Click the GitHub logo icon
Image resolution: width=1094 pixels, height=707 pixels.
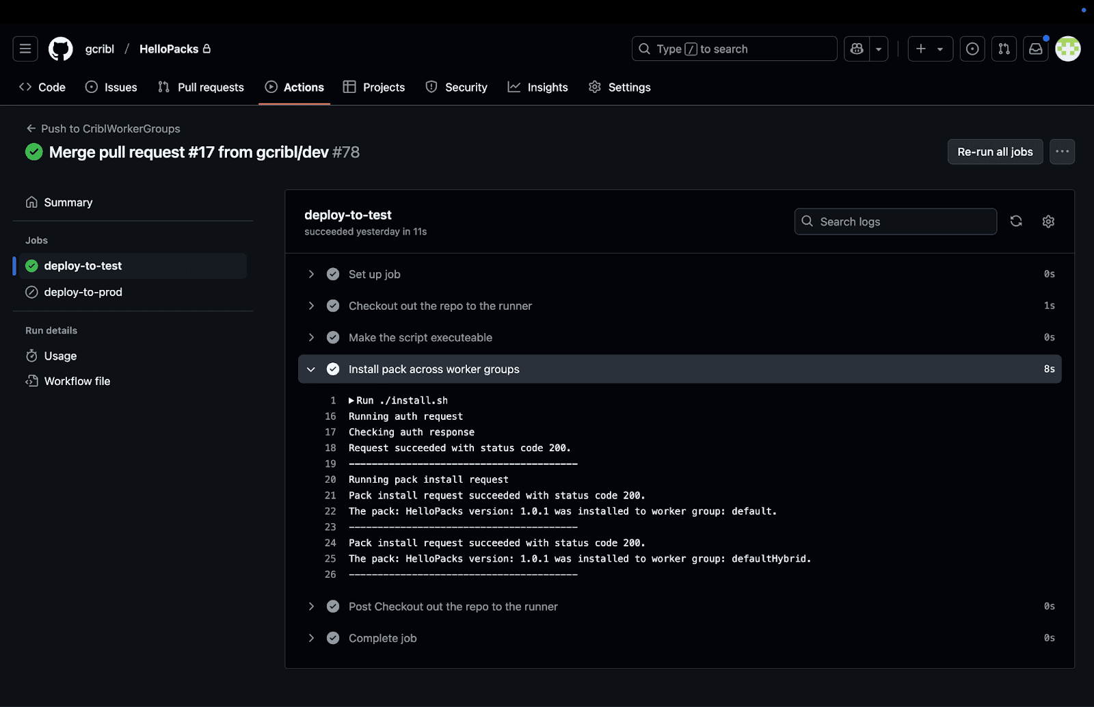coord(61,49)
